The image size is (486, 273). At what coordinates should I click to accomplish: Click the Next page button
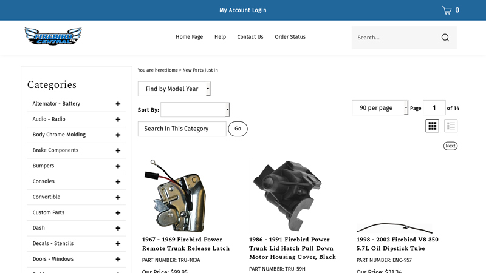coord(450,146)
